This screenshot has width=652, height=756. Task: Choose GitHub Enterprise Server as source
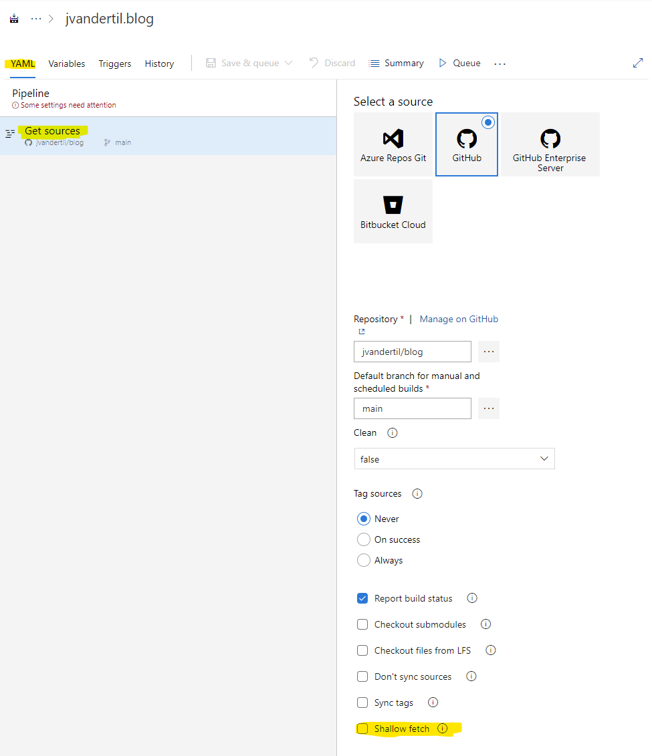550,144
